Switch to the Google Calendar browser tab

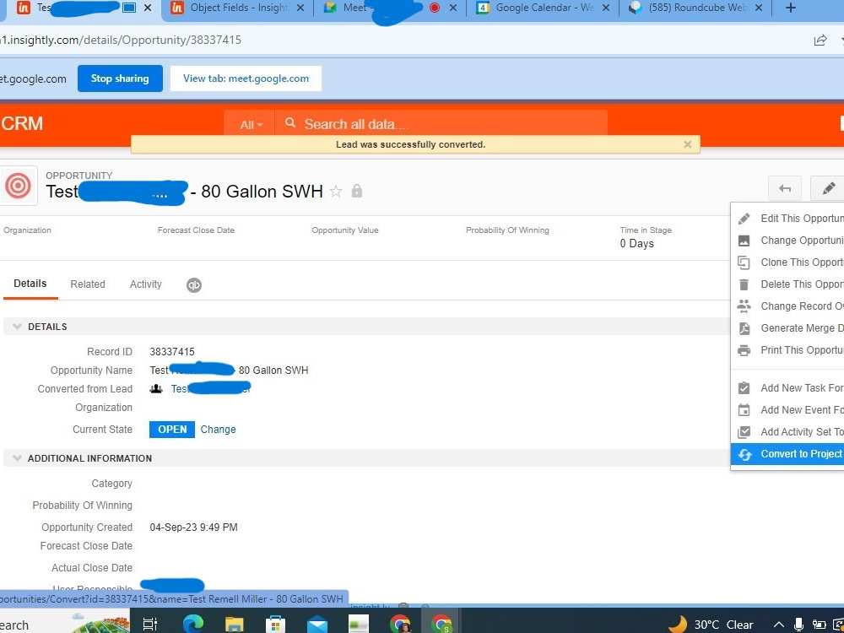point(544,8)
